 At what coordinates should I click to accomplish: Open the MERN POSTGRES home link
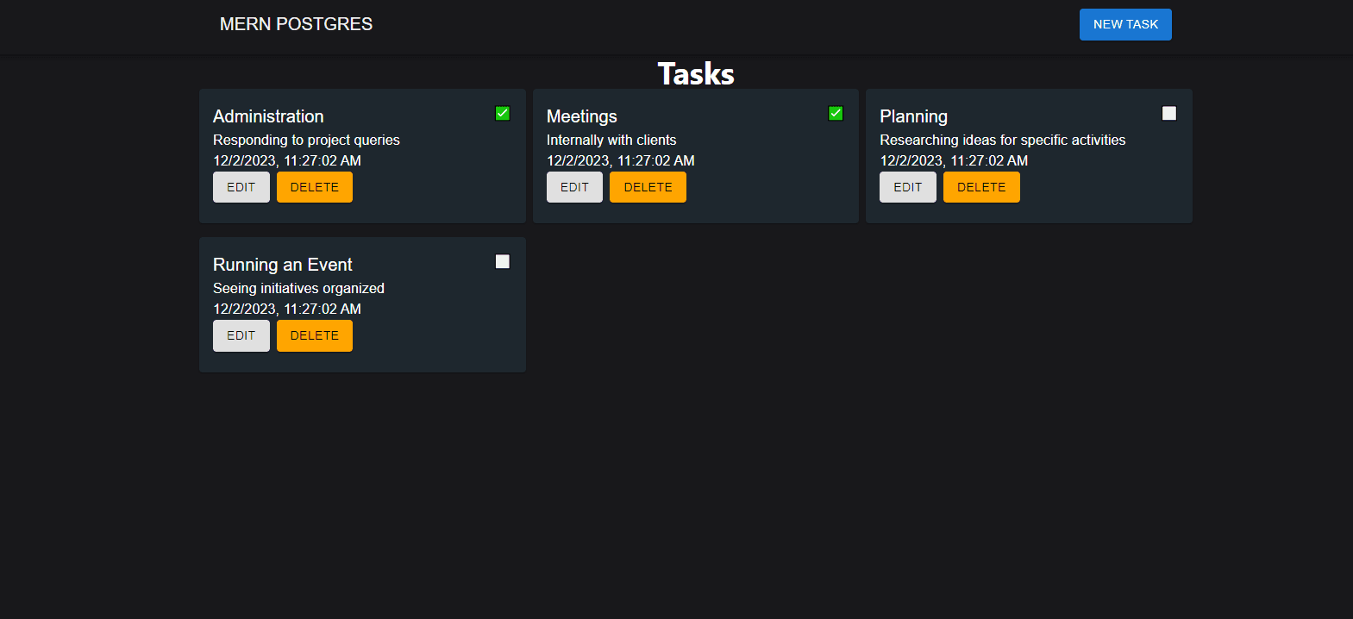point(296,24)
